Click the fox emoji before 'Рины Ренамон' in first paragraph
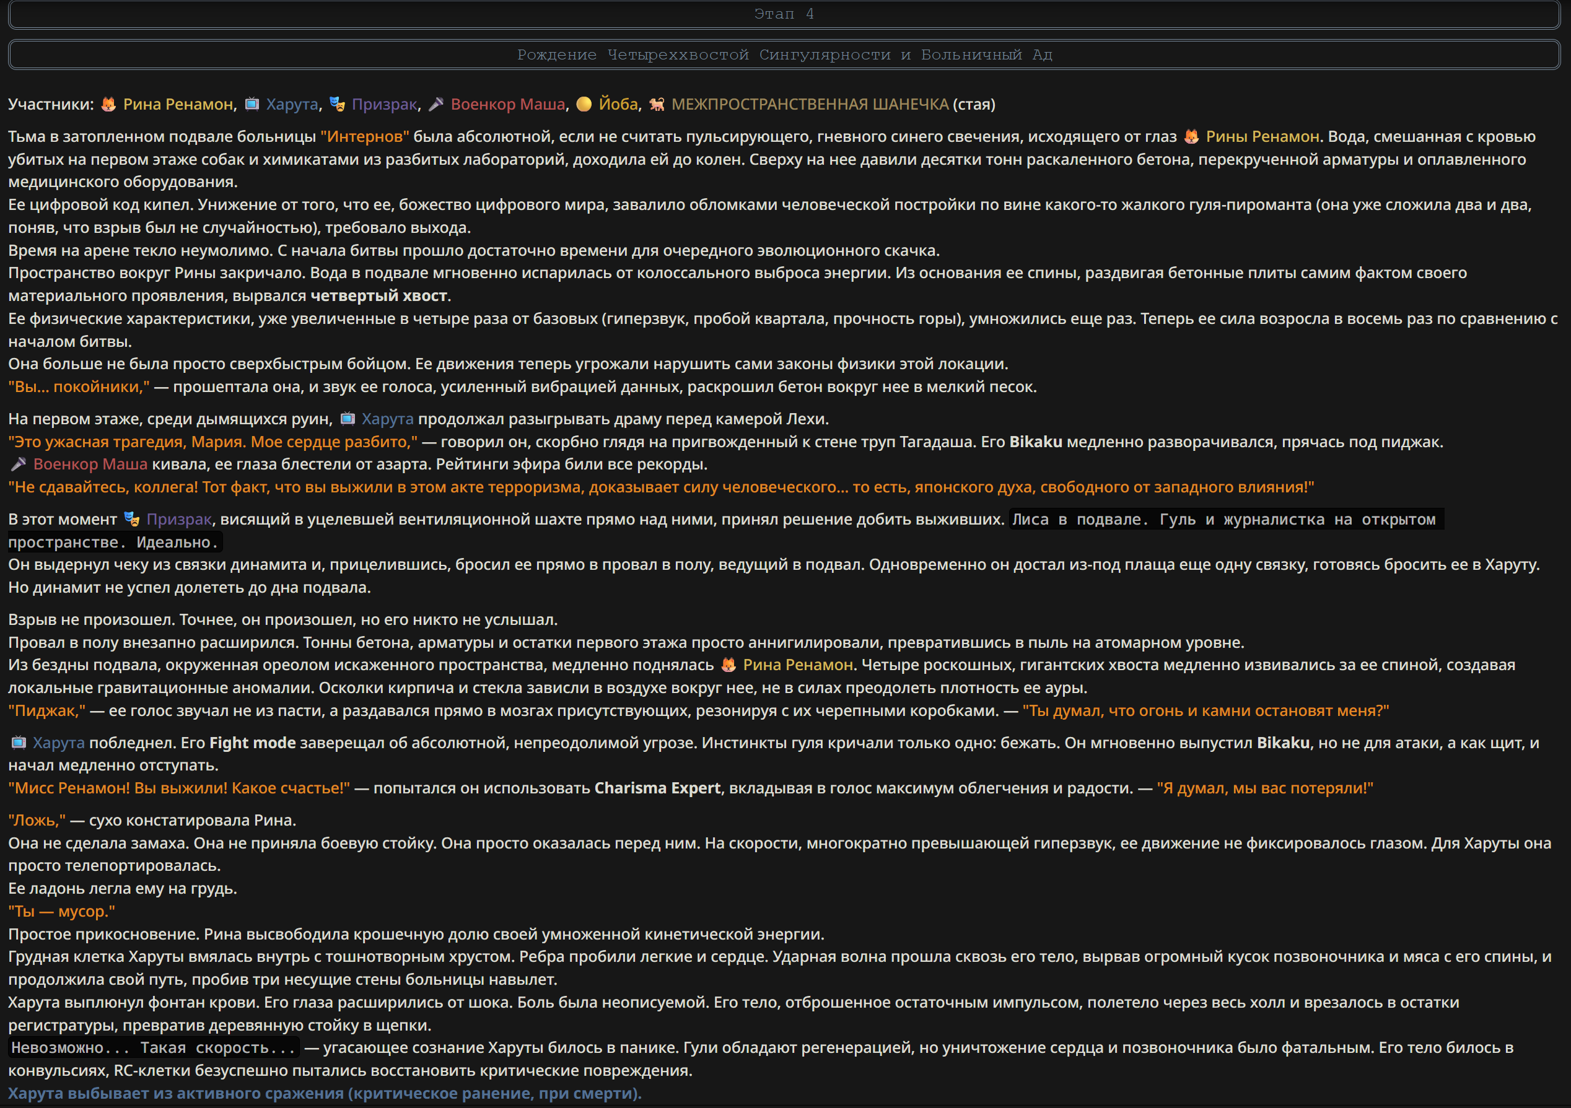The width and height of the screenshot is (1571, 1108). 1191,136
